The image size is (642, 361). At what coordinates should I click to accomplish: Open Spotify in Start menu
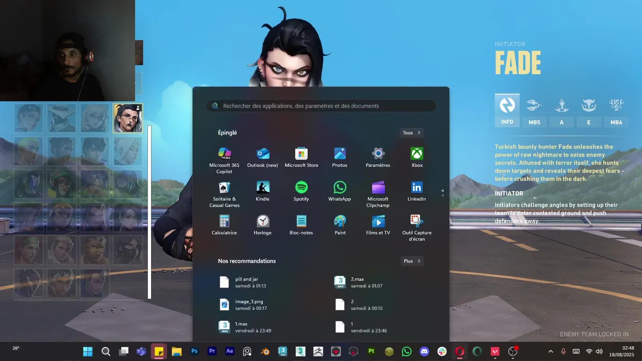point(301,191)
